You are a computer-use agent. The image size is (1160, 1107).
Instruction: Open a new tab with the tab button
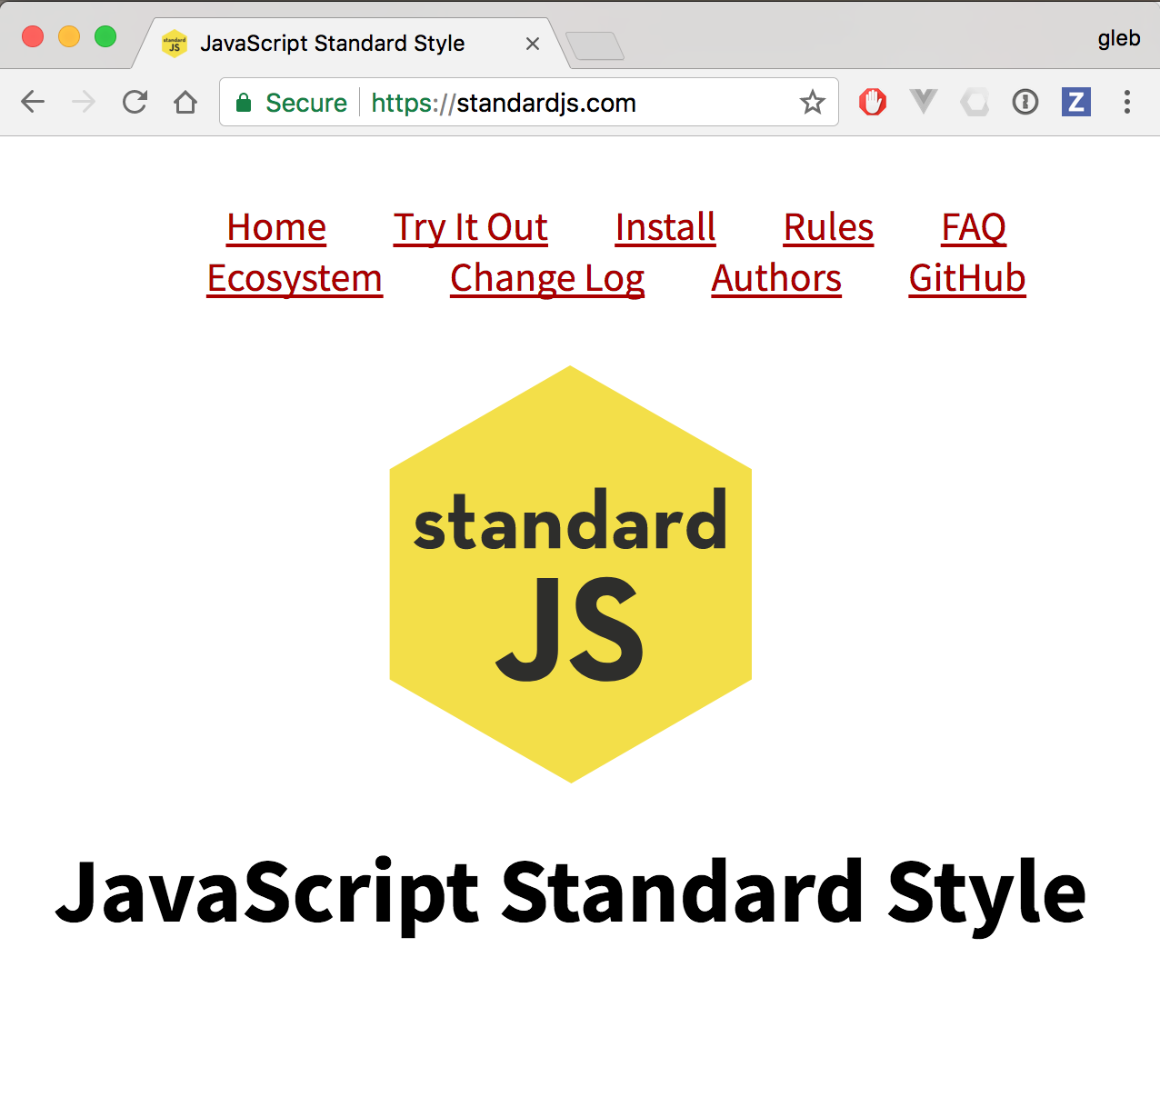coord(595,45)
